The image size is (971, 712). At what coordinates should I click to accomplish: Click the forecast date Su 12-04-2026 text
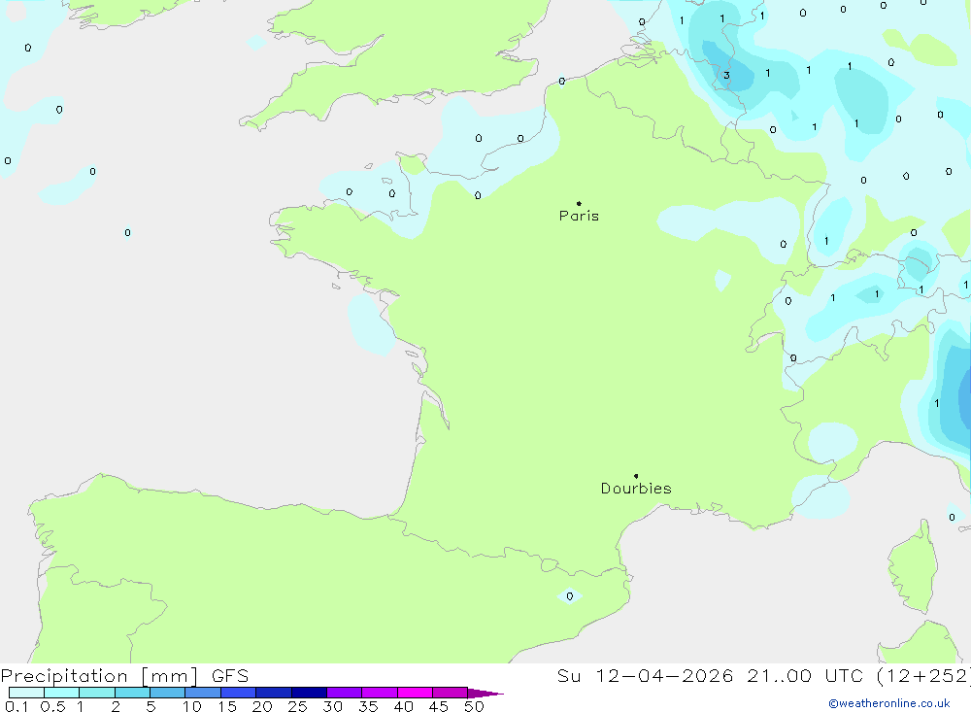[645, 675]
